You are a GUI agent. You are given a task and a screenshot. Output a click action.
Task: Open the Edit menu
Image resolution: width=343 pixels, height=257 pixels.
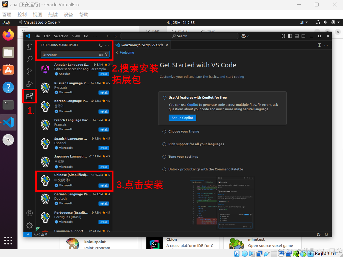47,36
